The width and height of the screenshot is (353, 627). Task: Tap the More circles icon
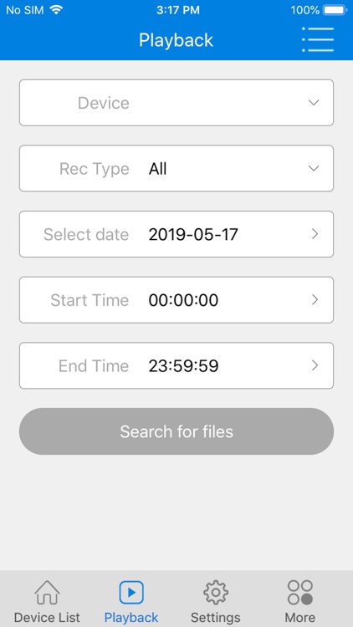(x=300, y=593)
